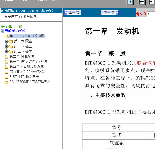Screen dimensions: 155x149
Task: Open 第五章 燃油和排放系统 chapter
Action: [x=27, y=72]
